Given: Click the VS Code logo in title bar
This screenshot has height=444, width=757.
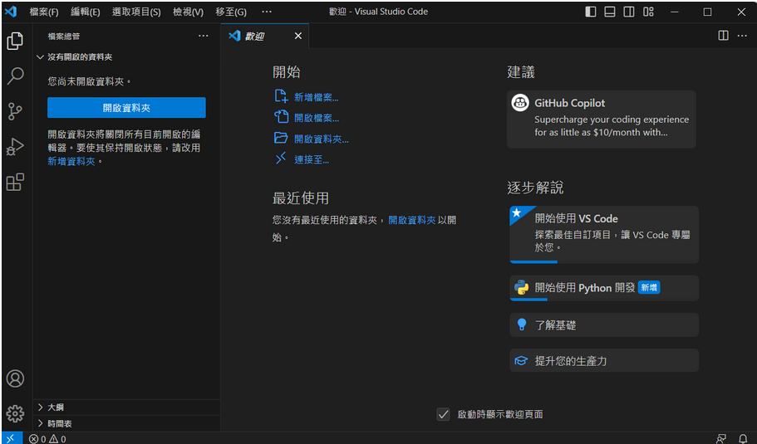Looking at the screenshot, I should click(11, 12).
